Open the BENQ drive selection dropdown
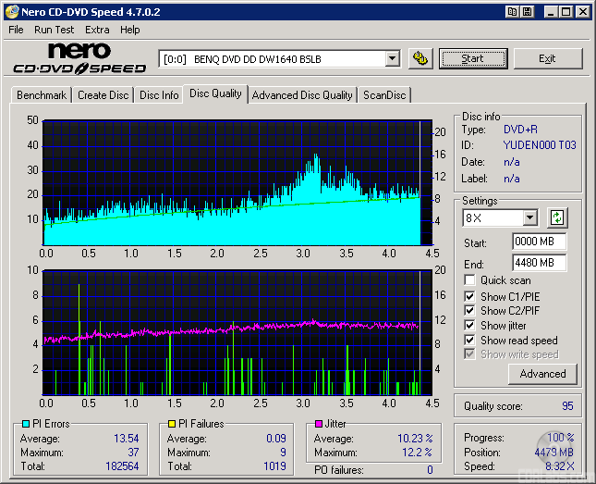The width and height of the screenshot is (596, 484). coord(392,58)
